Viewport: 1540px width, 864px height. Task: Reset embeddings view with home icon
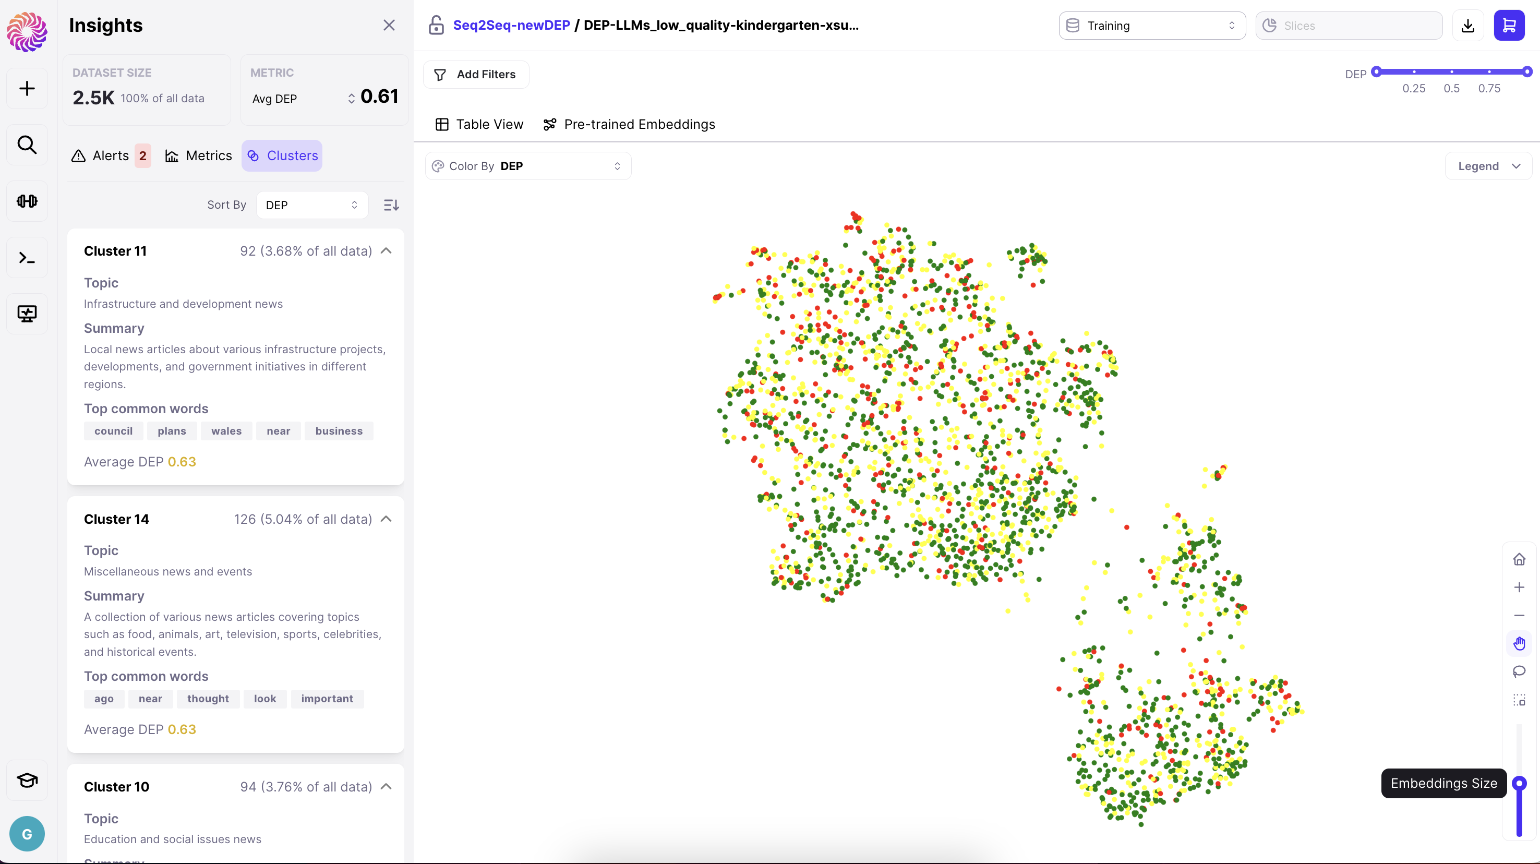click(1519, 559)
